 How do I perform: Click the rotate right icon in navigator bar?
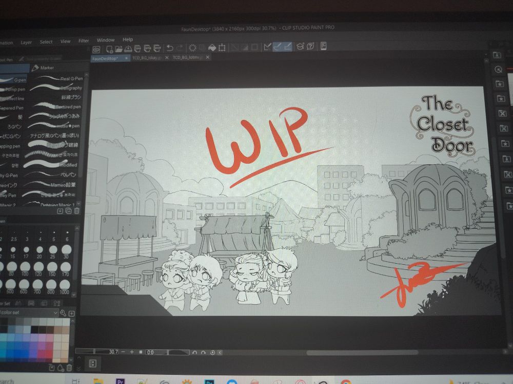click(x=203, y=353)
